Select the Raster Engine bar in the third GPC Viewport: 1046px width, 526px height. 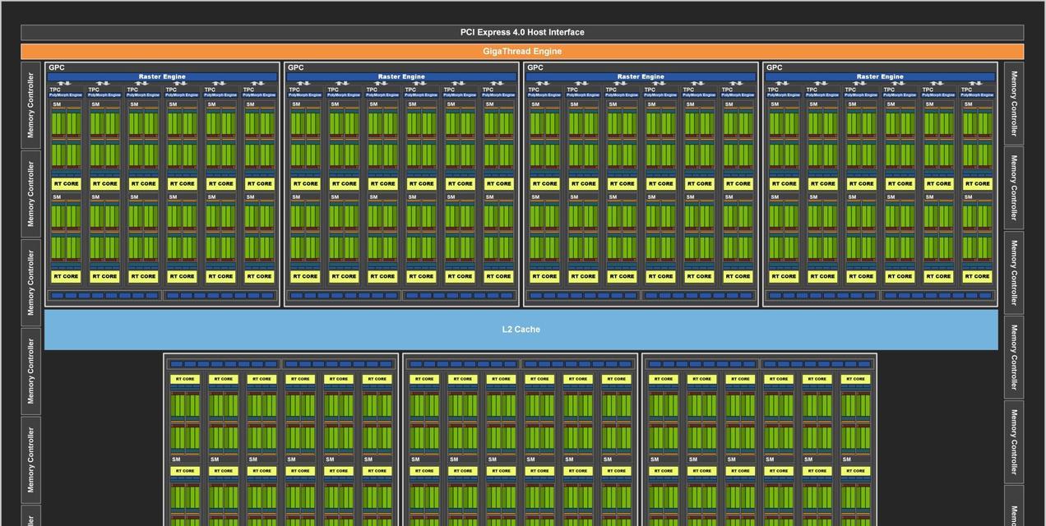pos(641,76)
